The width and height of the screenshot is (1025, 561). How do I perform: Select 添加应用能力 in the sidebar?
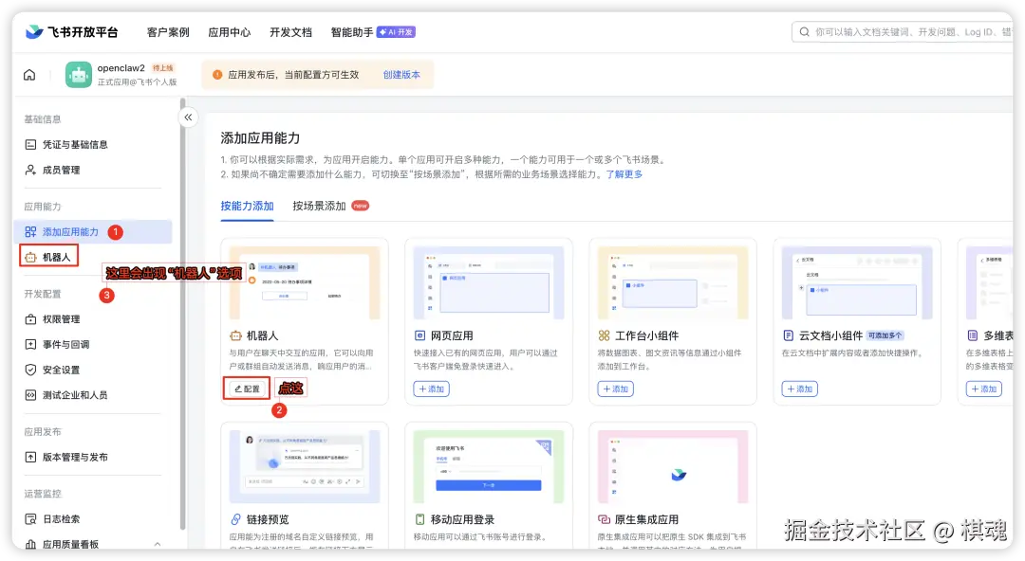[92, 232]
